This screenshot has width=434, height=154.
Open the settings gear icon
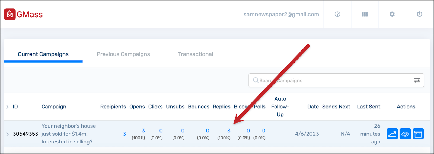[x=392, y=14]
